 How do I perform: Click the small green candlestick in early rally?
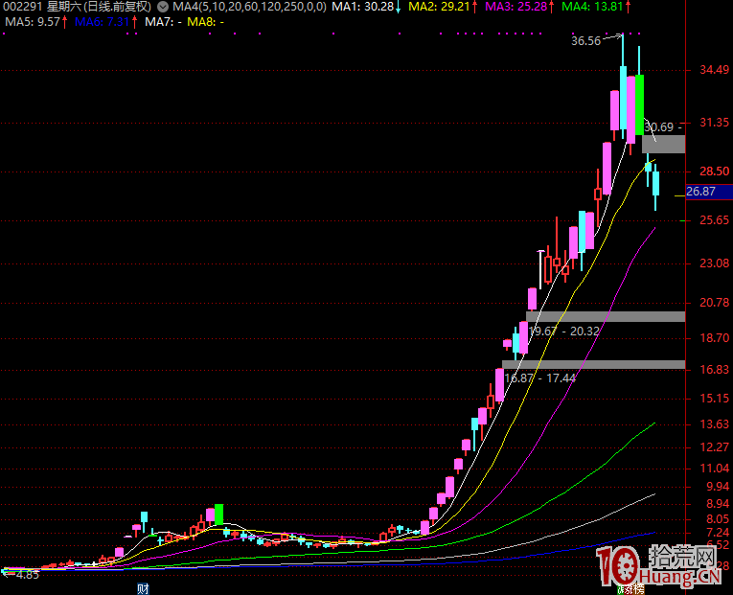tap(219, 513)
